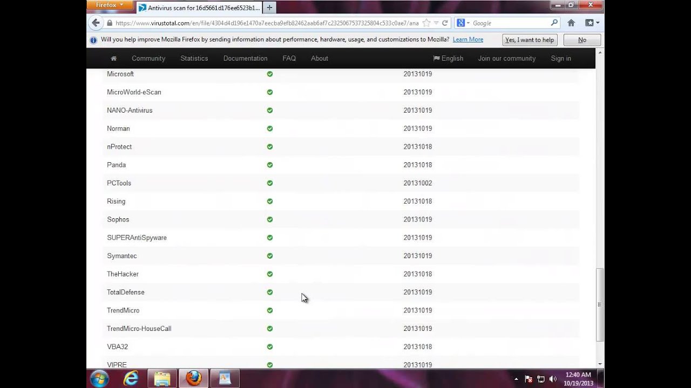The image size is (691, 388).
Task: Click the search magnifier icon in search box
Action: [554, 23]
